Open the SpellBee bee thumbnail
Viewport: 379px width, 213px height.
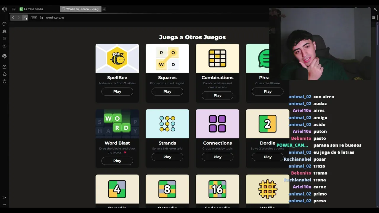point(117,58)
